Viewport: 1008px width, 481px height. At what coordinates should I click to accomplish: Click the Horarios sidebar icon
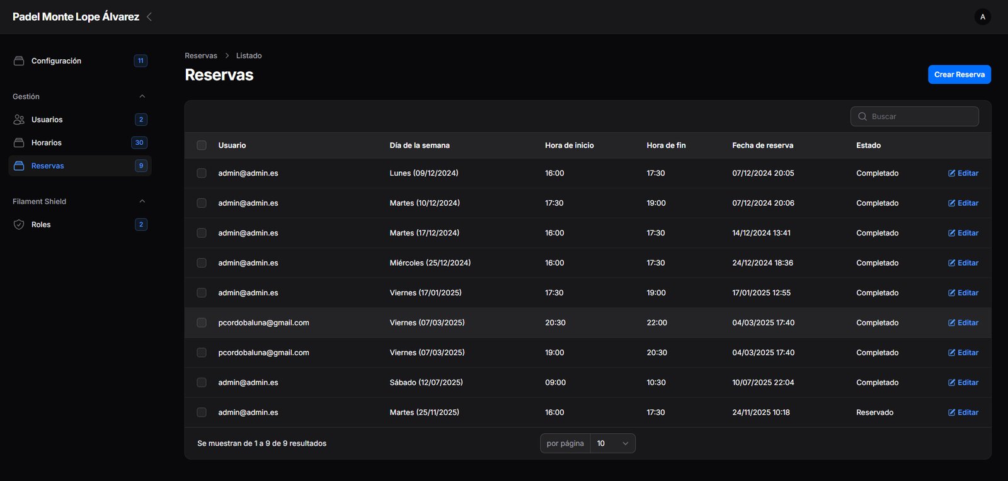click(19, 143)
